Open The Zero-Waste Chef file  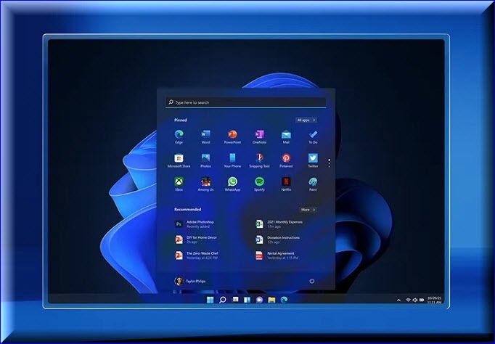click(197, 255)
